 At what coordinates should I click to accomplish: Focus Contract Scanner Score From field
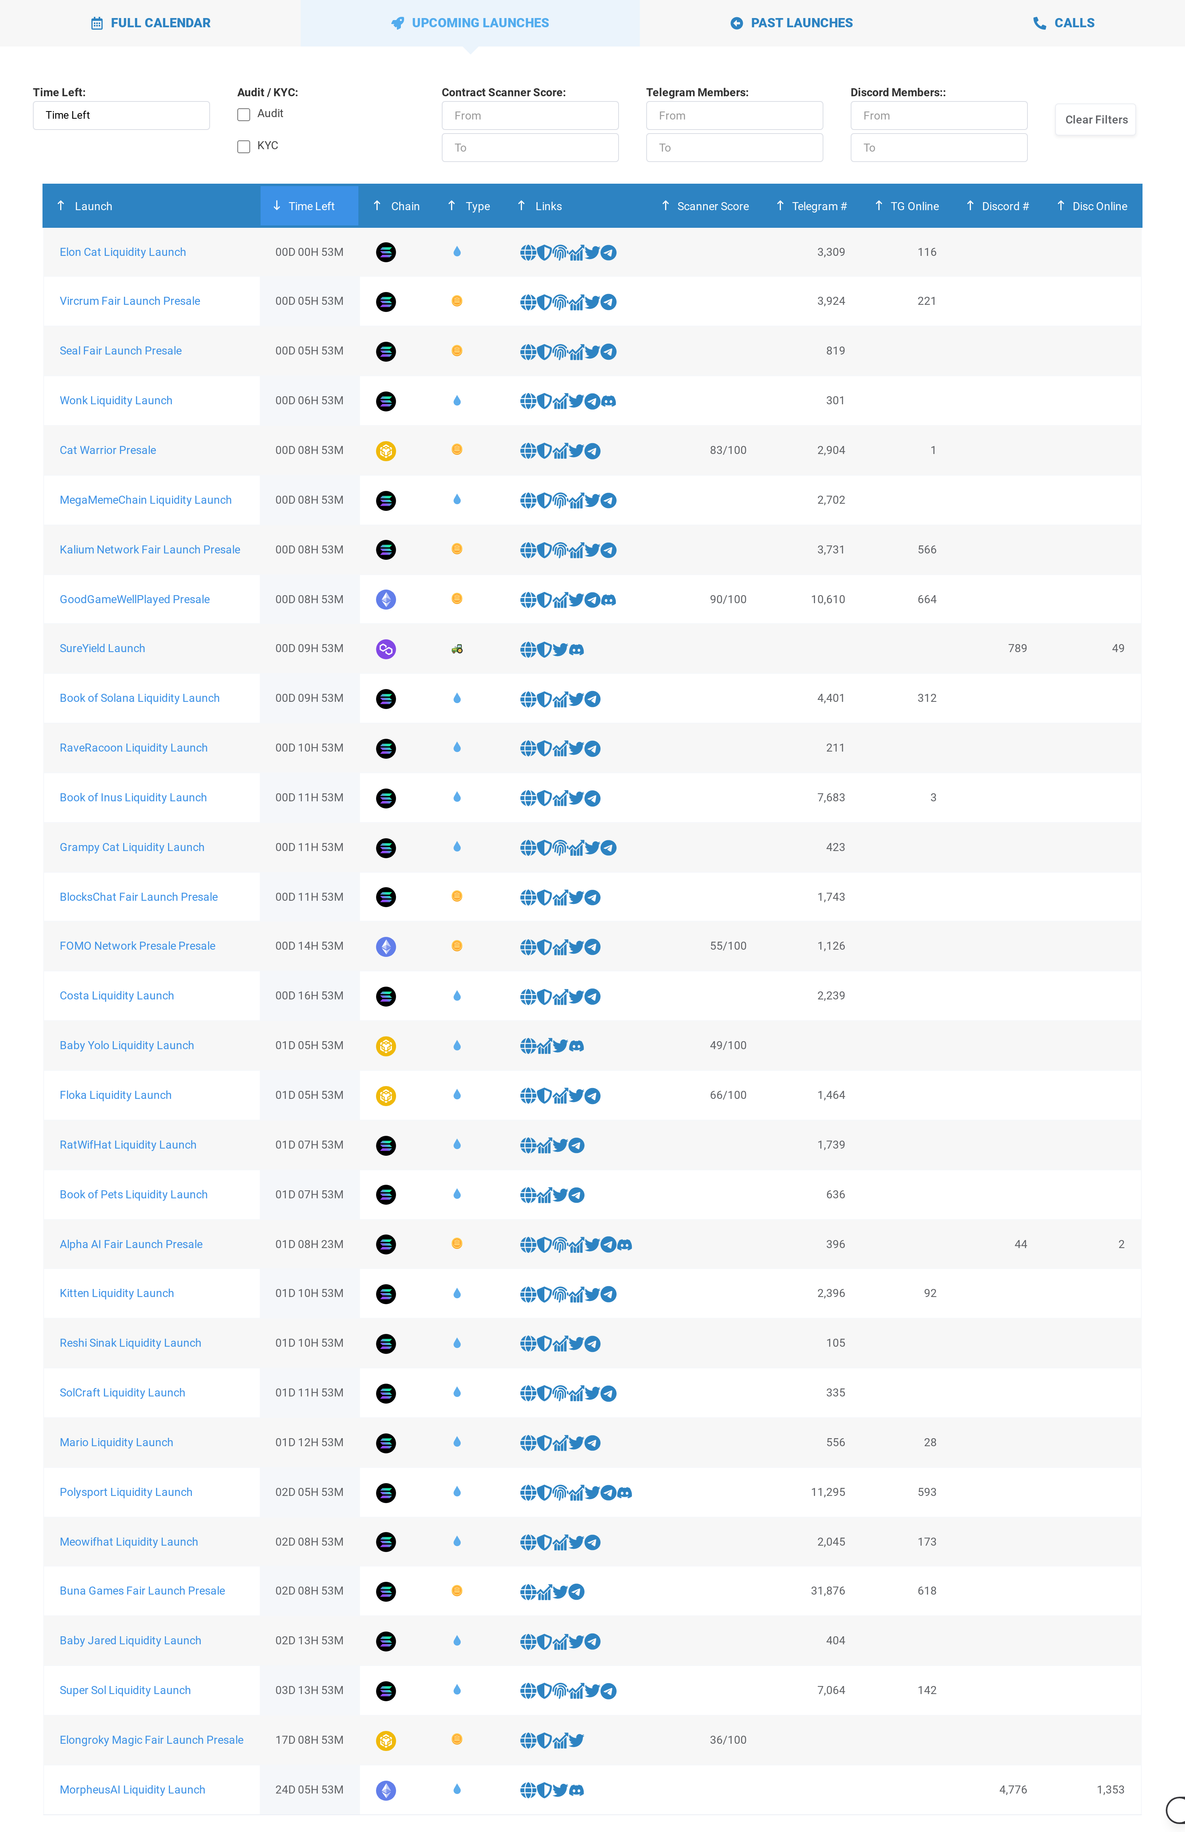tap(530, 116)
